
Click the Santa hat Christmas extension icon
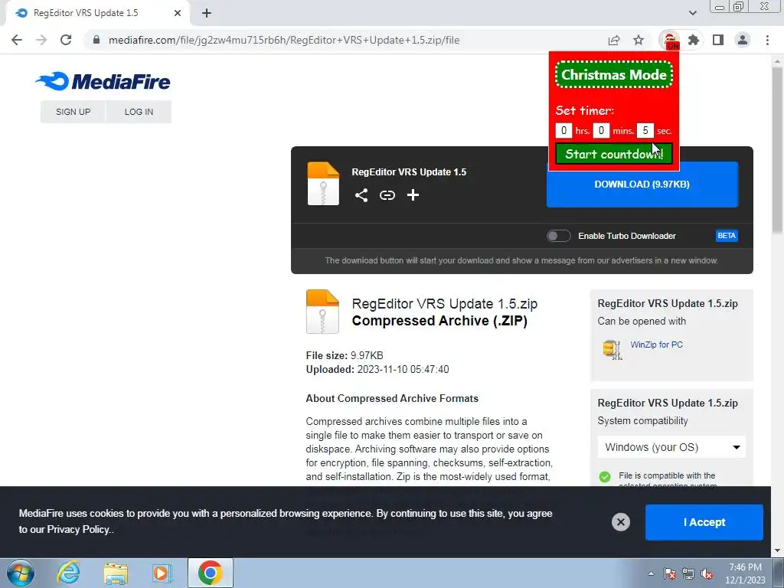669,40
